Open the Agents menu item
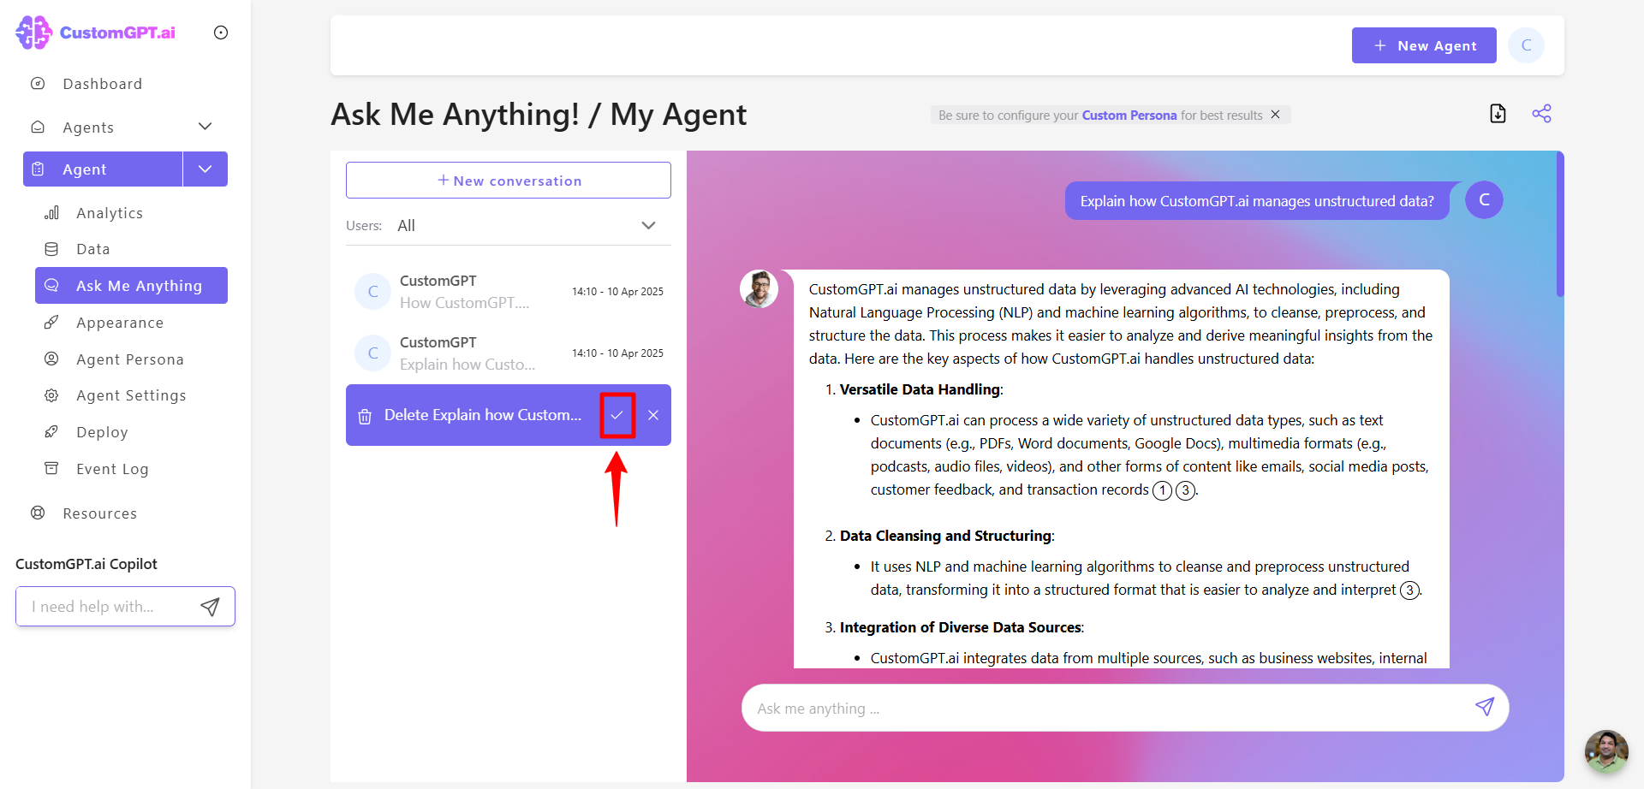This screenshot has width=1644, height=789. click(x=88, y=128)
